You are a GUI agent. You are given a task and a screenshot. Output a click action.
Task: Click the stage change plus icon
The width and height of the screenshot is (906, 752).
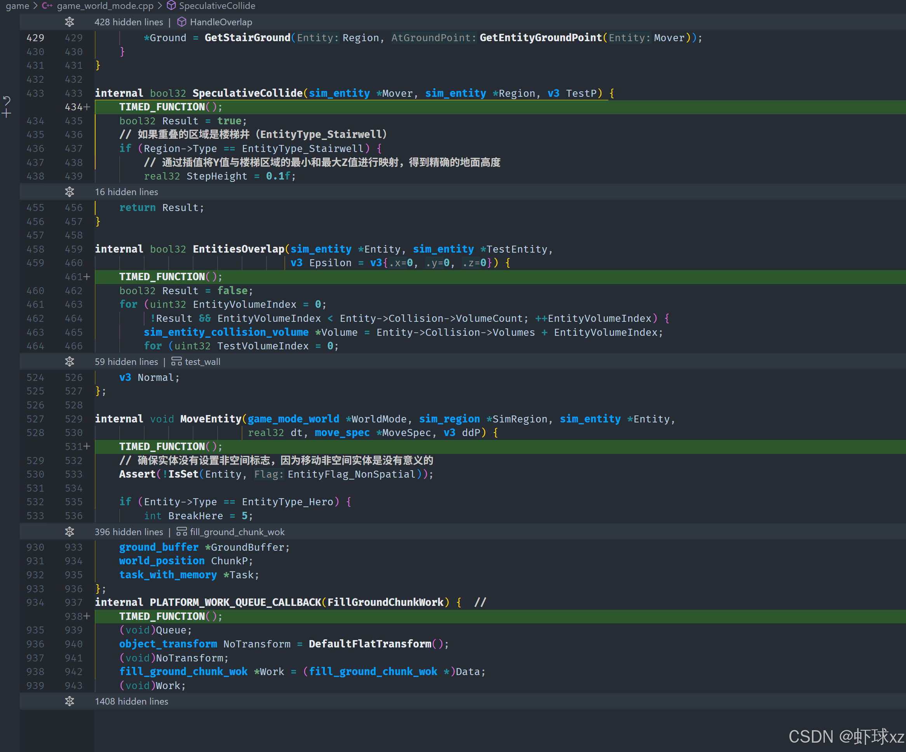coord(7,114)
